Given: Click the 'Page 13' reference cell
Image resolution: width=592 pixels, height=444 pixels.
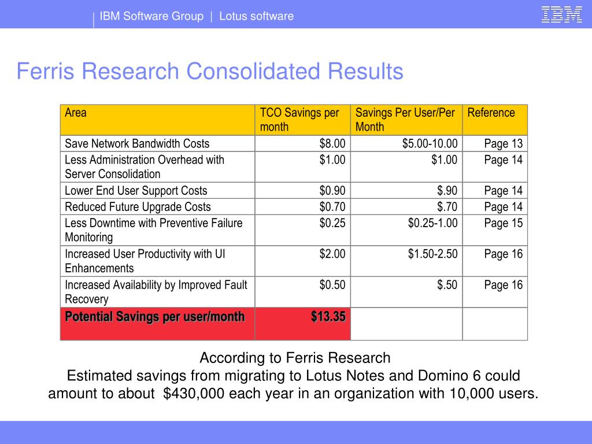Looking at the screenshot, I should [495, 143].
